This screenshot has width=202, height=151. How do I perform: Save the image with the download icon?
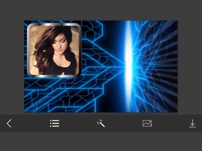pos(192,123)
